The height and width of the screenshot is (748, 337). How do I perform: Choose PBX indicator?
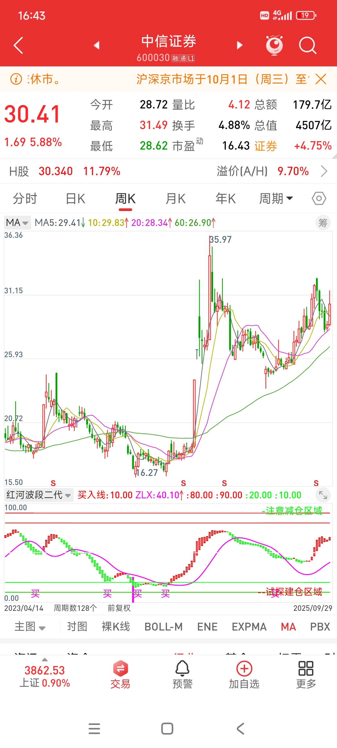click(320, 626)
